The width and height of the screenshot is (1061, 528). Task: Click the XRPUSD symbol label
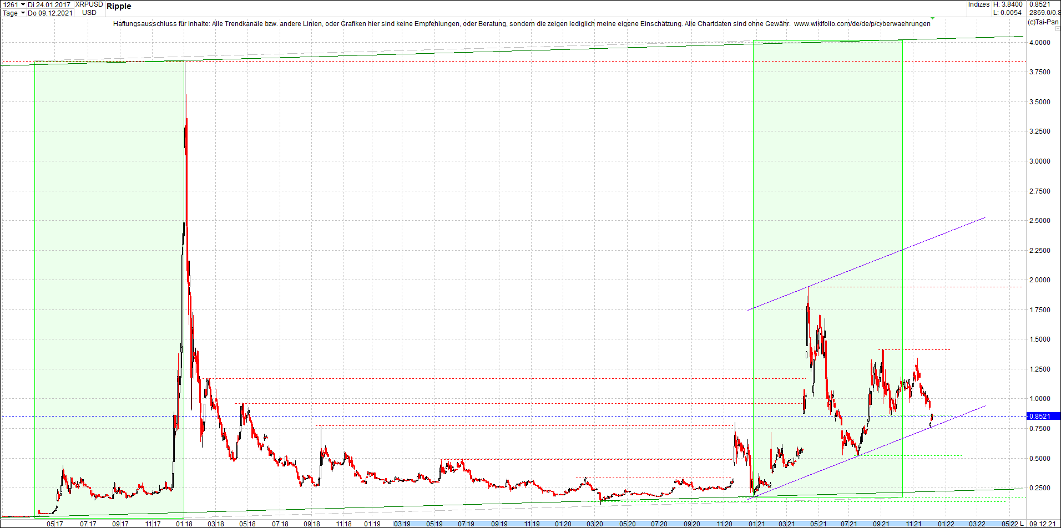pyautogui.click(x=89, y=4)
